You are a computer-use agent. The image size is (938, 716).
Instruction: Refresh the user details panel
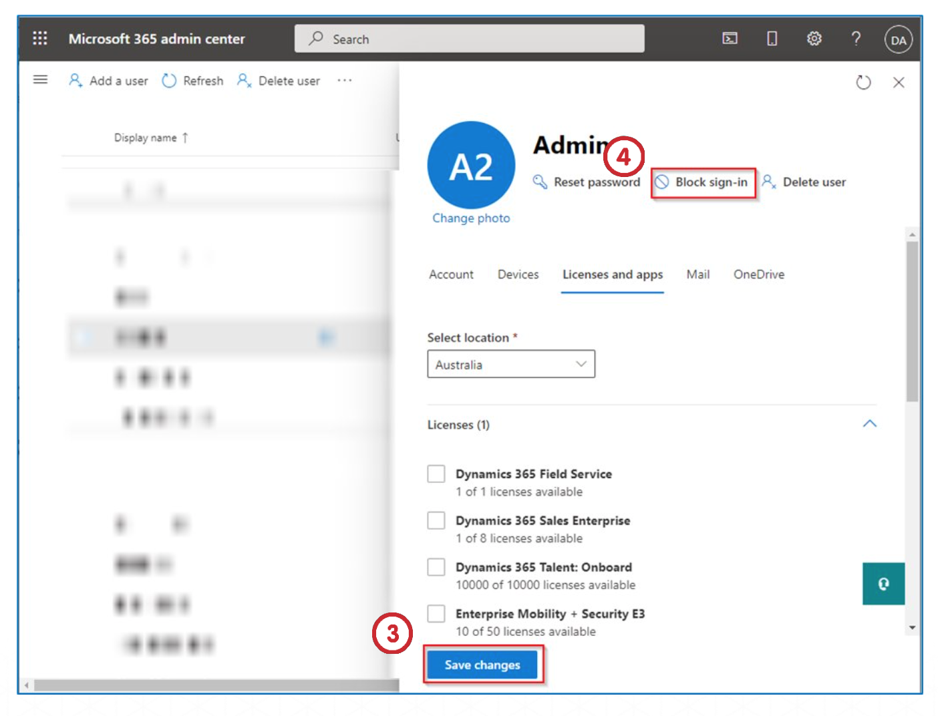click(x=863, y=82)
